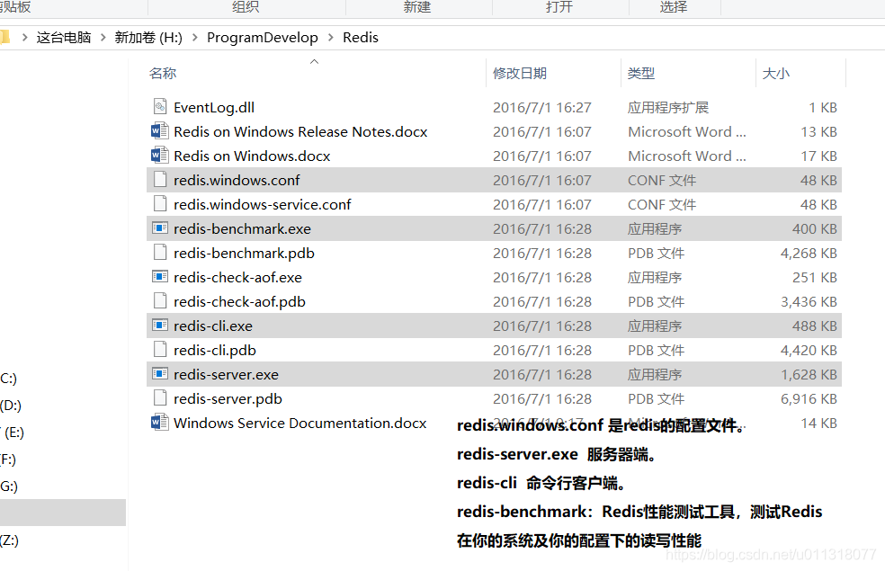
Task: Select the redis-check-aof.pdb file name
Action: 239,301
